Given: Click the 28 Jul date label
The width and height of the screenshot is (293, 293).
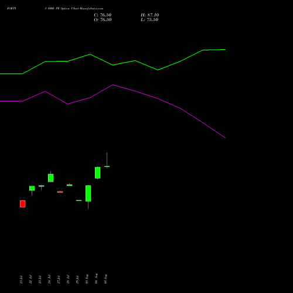Looking at the screenshot, I should (68, 280).
